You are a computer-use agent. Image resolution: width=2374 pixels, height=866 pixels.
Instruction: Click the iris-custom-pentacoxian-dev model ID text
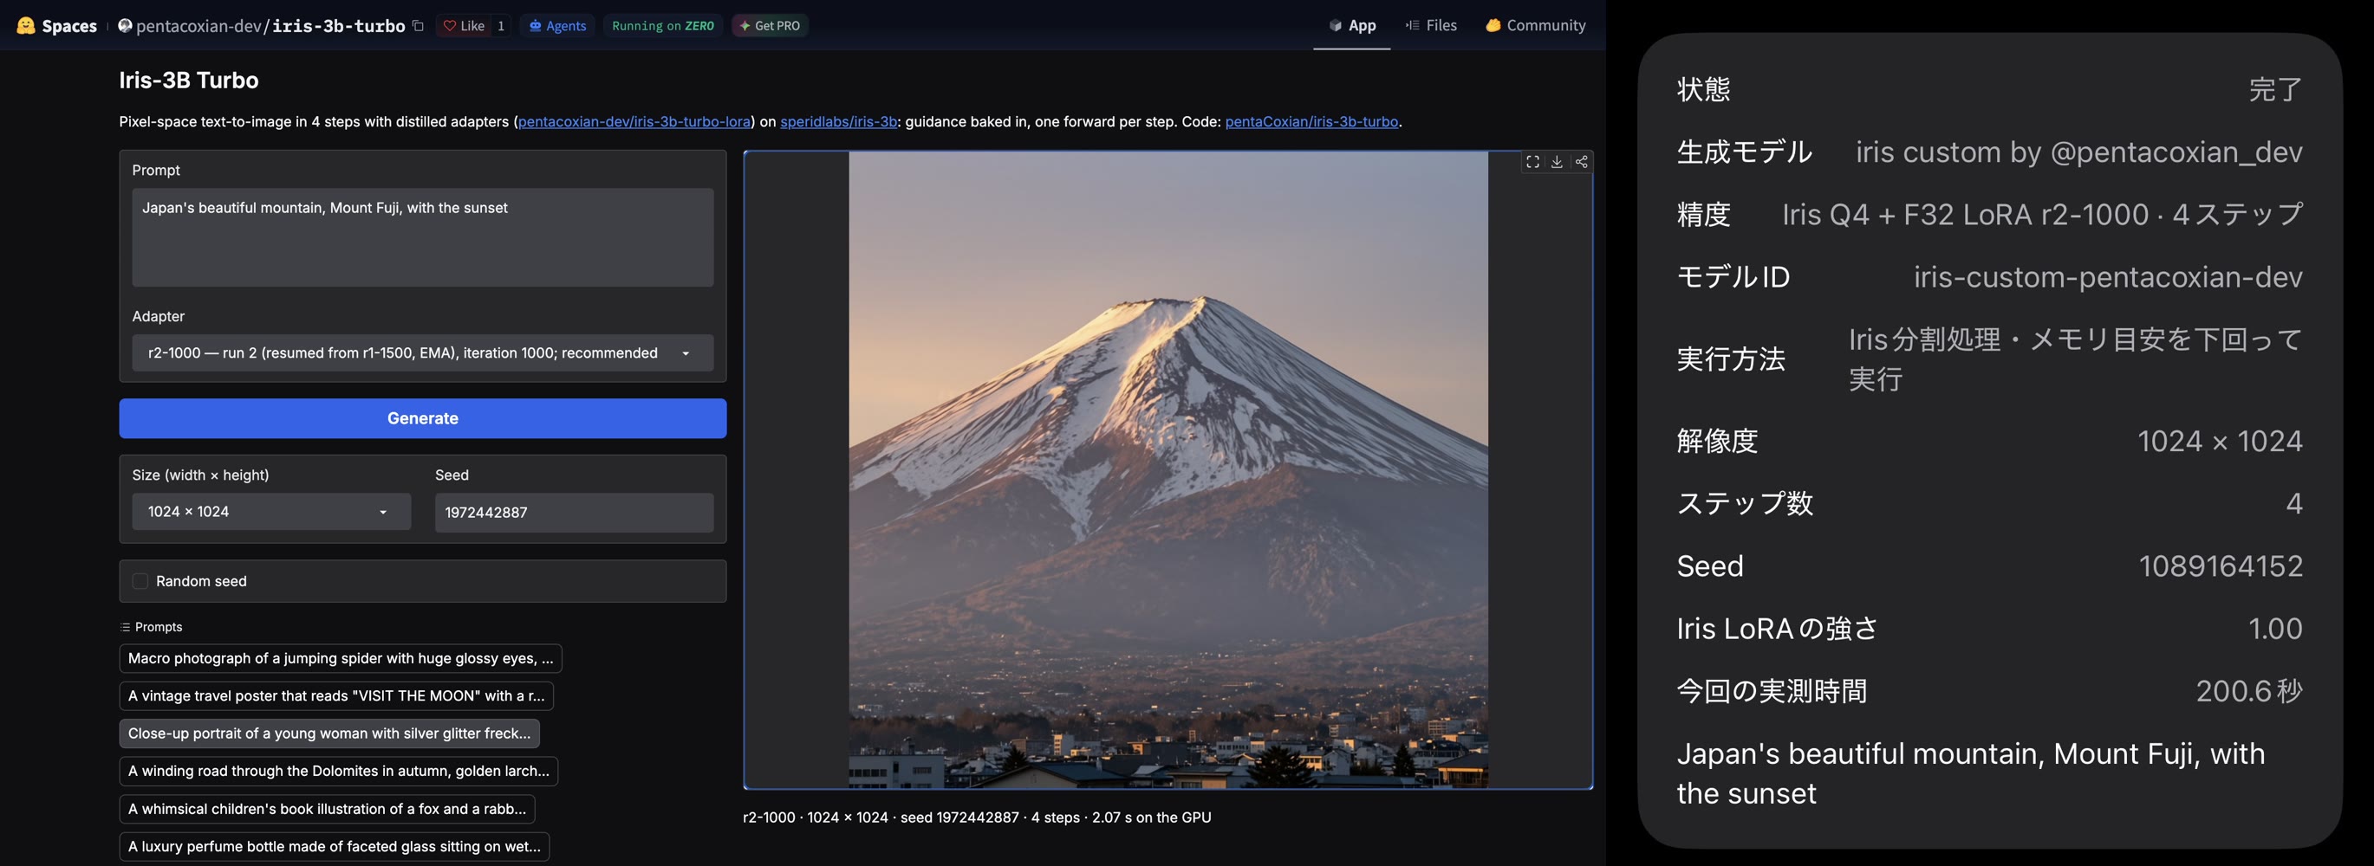(2108, 276)
